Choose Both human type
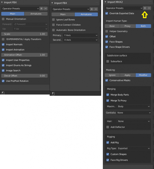This screenshot has width=154, height=169. pos(143,26)
